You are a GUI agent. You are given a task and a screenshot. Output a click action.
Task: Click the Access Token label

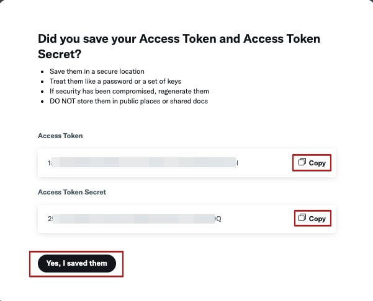point(60,136)
